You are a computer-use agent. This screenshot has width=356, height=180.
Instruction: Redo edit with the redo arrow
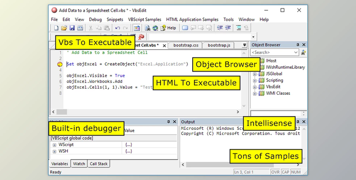(x=125, y=28)
